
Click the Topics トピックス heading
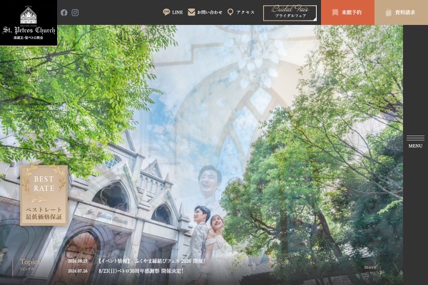coord(30,264)
